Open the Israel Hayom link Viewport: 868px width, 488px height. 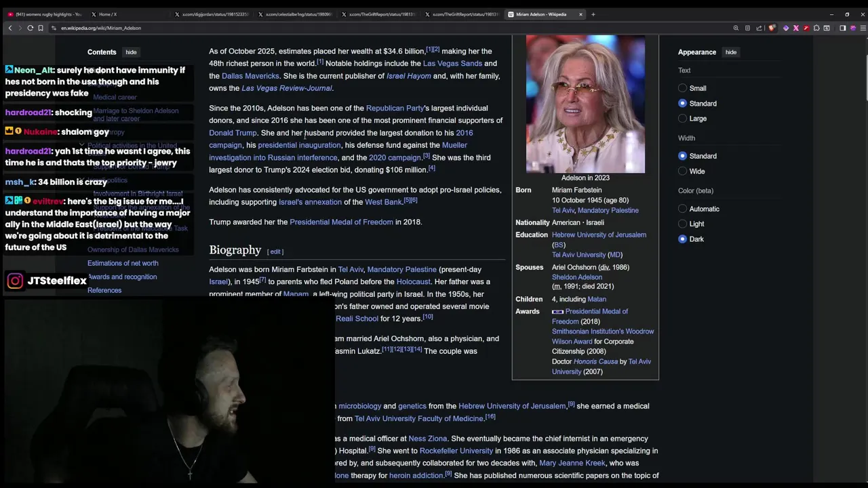tap(408, 76)
